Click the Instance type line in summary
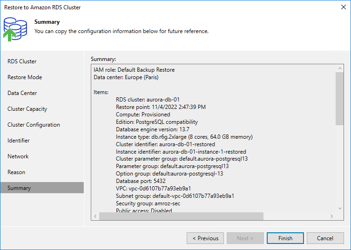The height and width of the screenshot is (250, 351). click(184, 137)
